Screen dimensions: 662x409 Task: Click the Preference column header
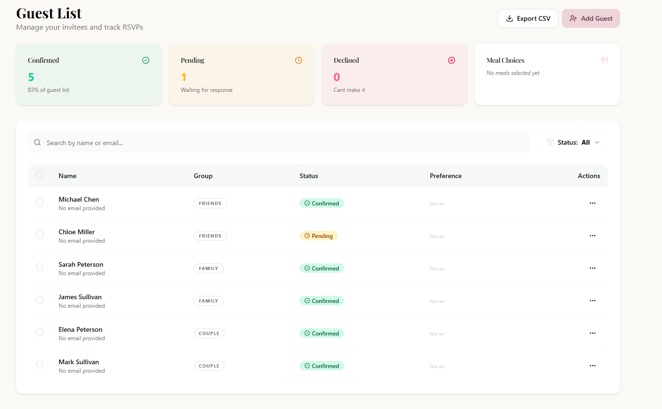coord(445,176)
